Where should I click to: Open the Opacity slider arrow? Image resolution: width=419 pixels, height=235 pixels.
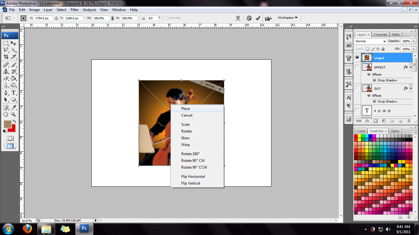pyautogui.click(x=414, y=41)
